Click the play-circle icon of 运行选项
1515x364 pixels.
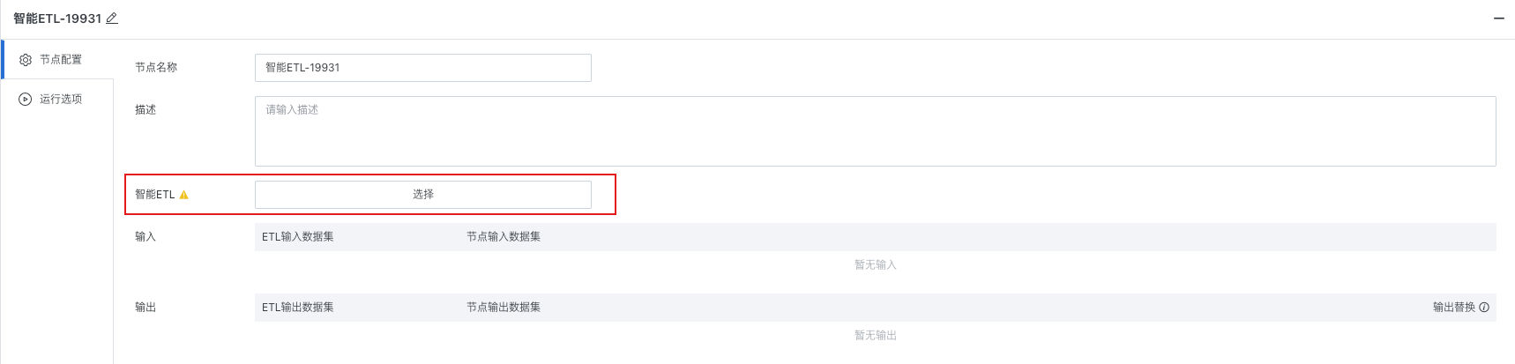click(26, 100)
